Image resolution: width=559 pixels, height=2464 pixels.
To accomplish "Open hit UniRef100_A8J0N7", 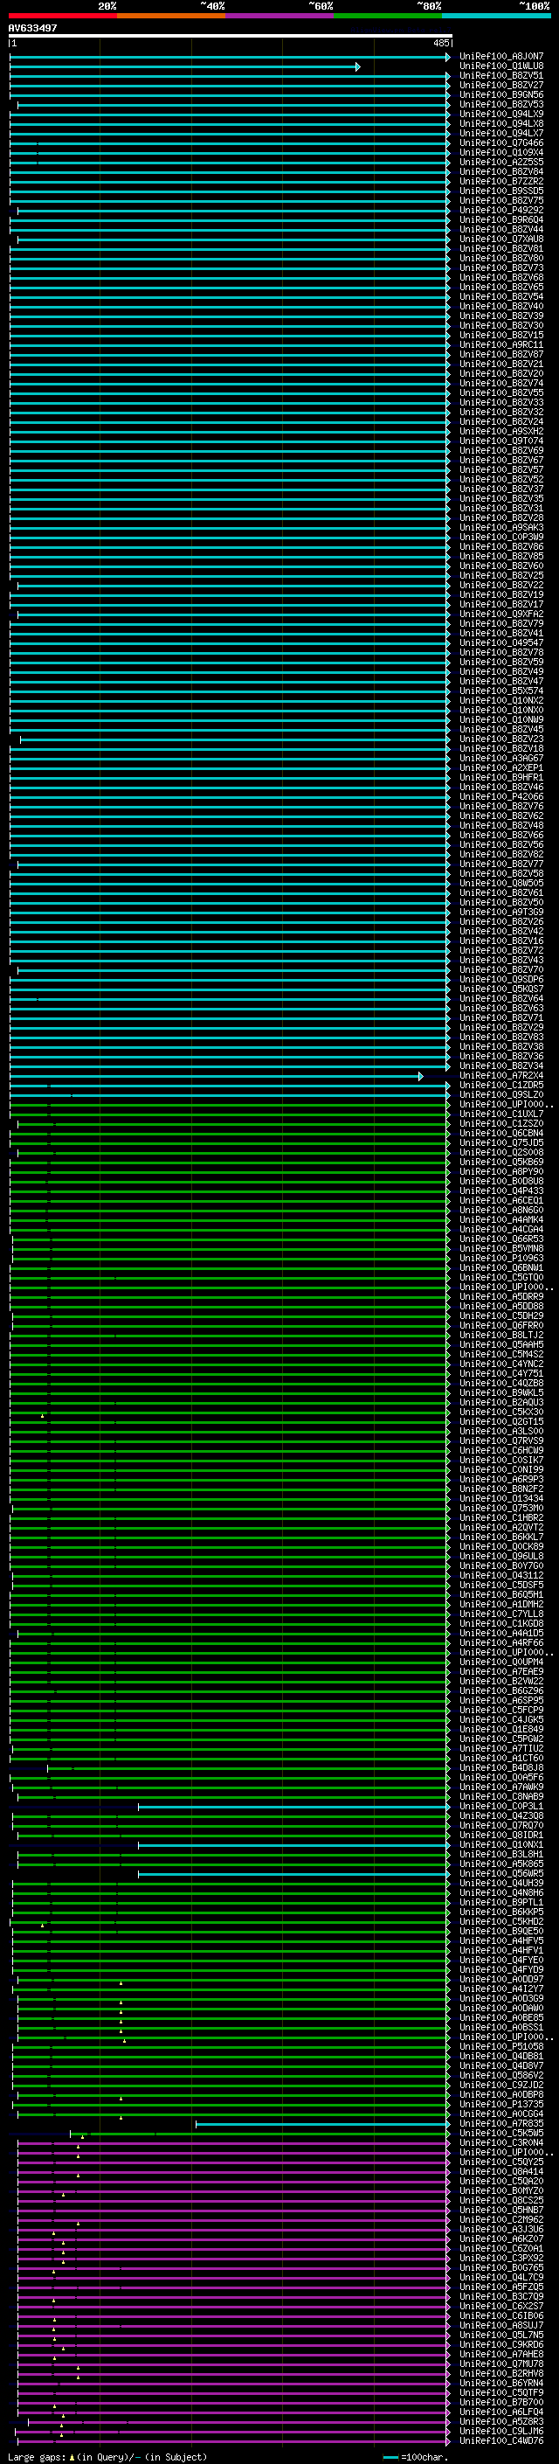I will coord(501,57).
